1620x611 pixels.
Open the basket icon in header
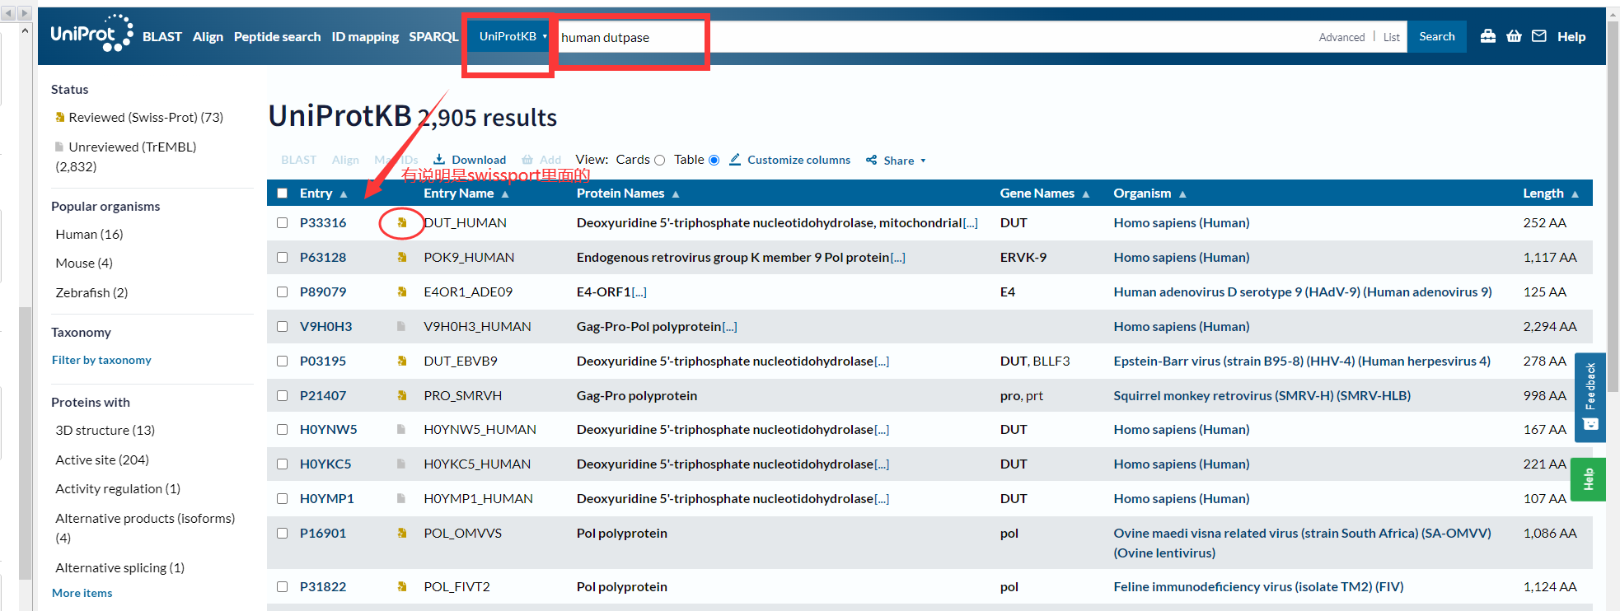click(x=1514, y=36)
